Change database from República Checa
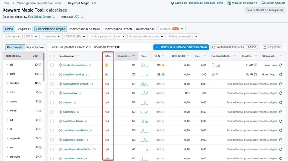288x161 pixels. click(41, 17)
